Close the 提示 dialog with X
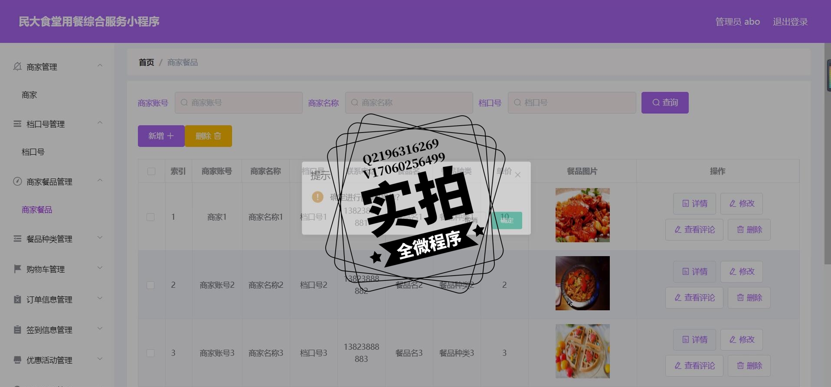831x387 pixels. pos(518,175)
